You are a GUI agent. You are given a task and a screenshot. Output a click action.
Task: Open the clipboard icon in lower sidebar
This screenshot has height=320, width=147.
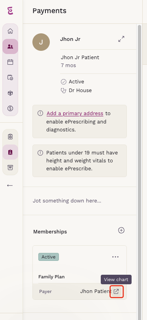[x=10, y=137]
